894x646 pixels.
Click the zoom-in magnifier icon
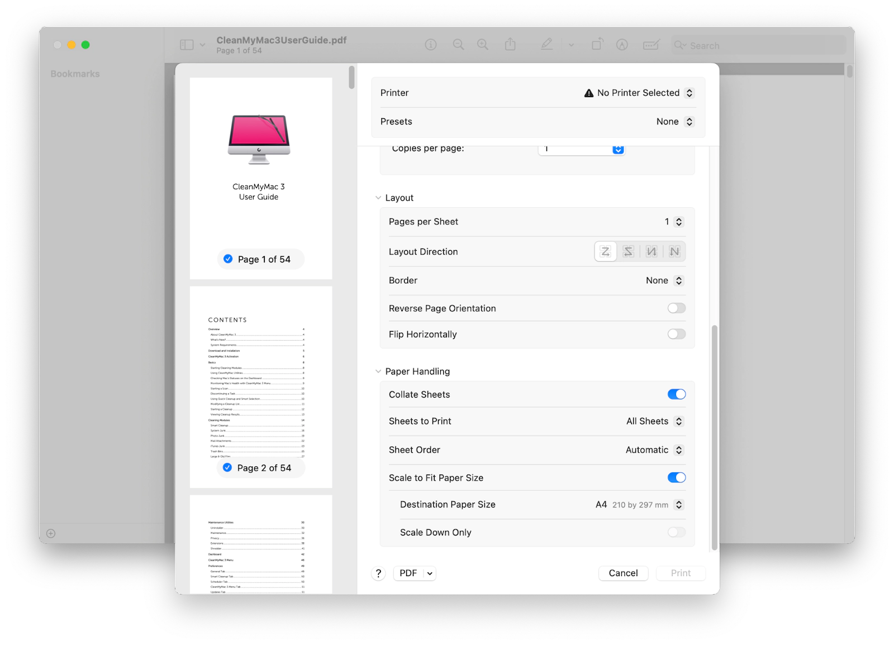483,45
